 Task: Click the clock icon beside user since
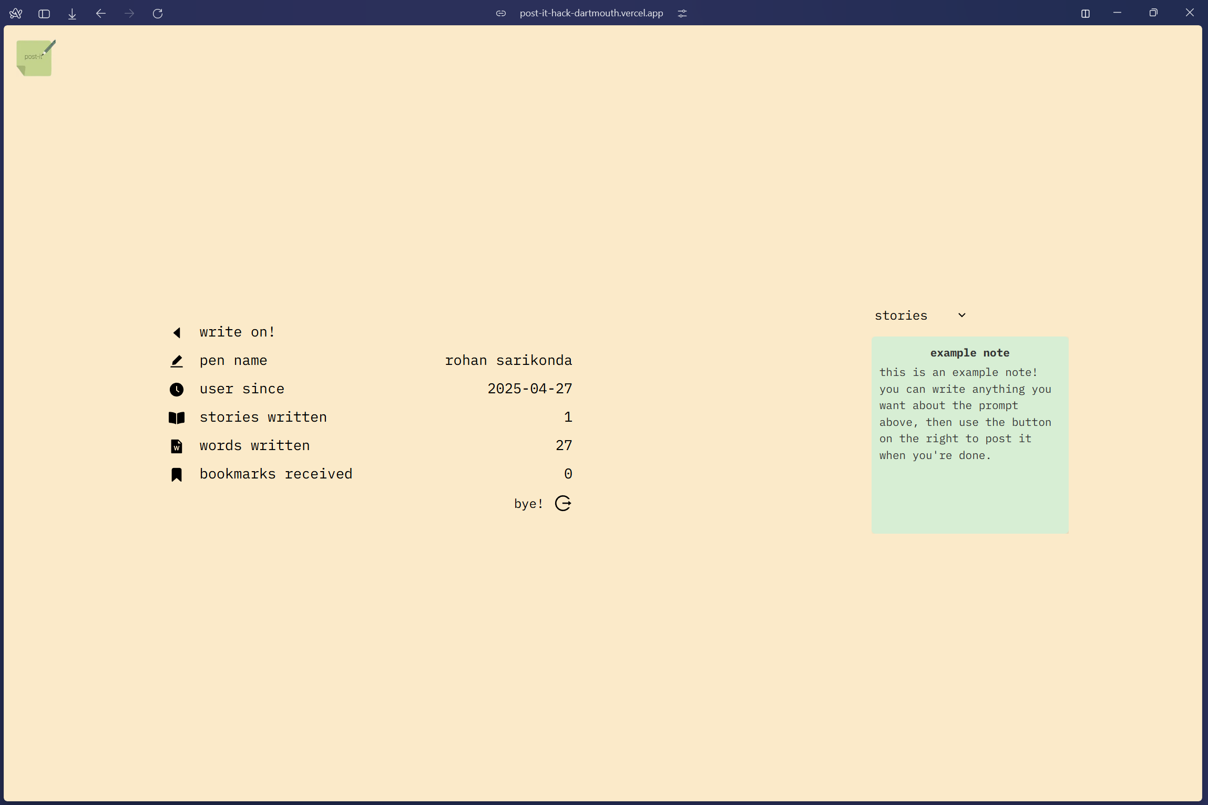[177, 390]
